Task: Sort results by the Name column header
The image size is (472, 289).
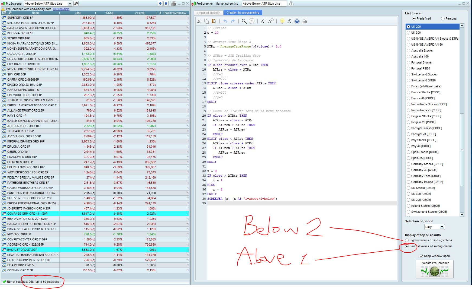Action: (x=35, y=13)
